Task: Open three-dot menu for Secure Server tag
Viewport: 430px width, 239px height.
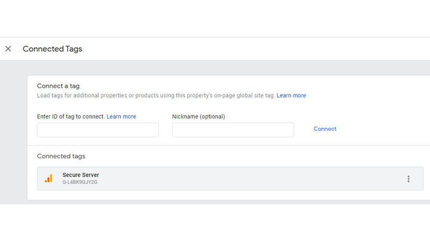Action: tap(408, 179)
